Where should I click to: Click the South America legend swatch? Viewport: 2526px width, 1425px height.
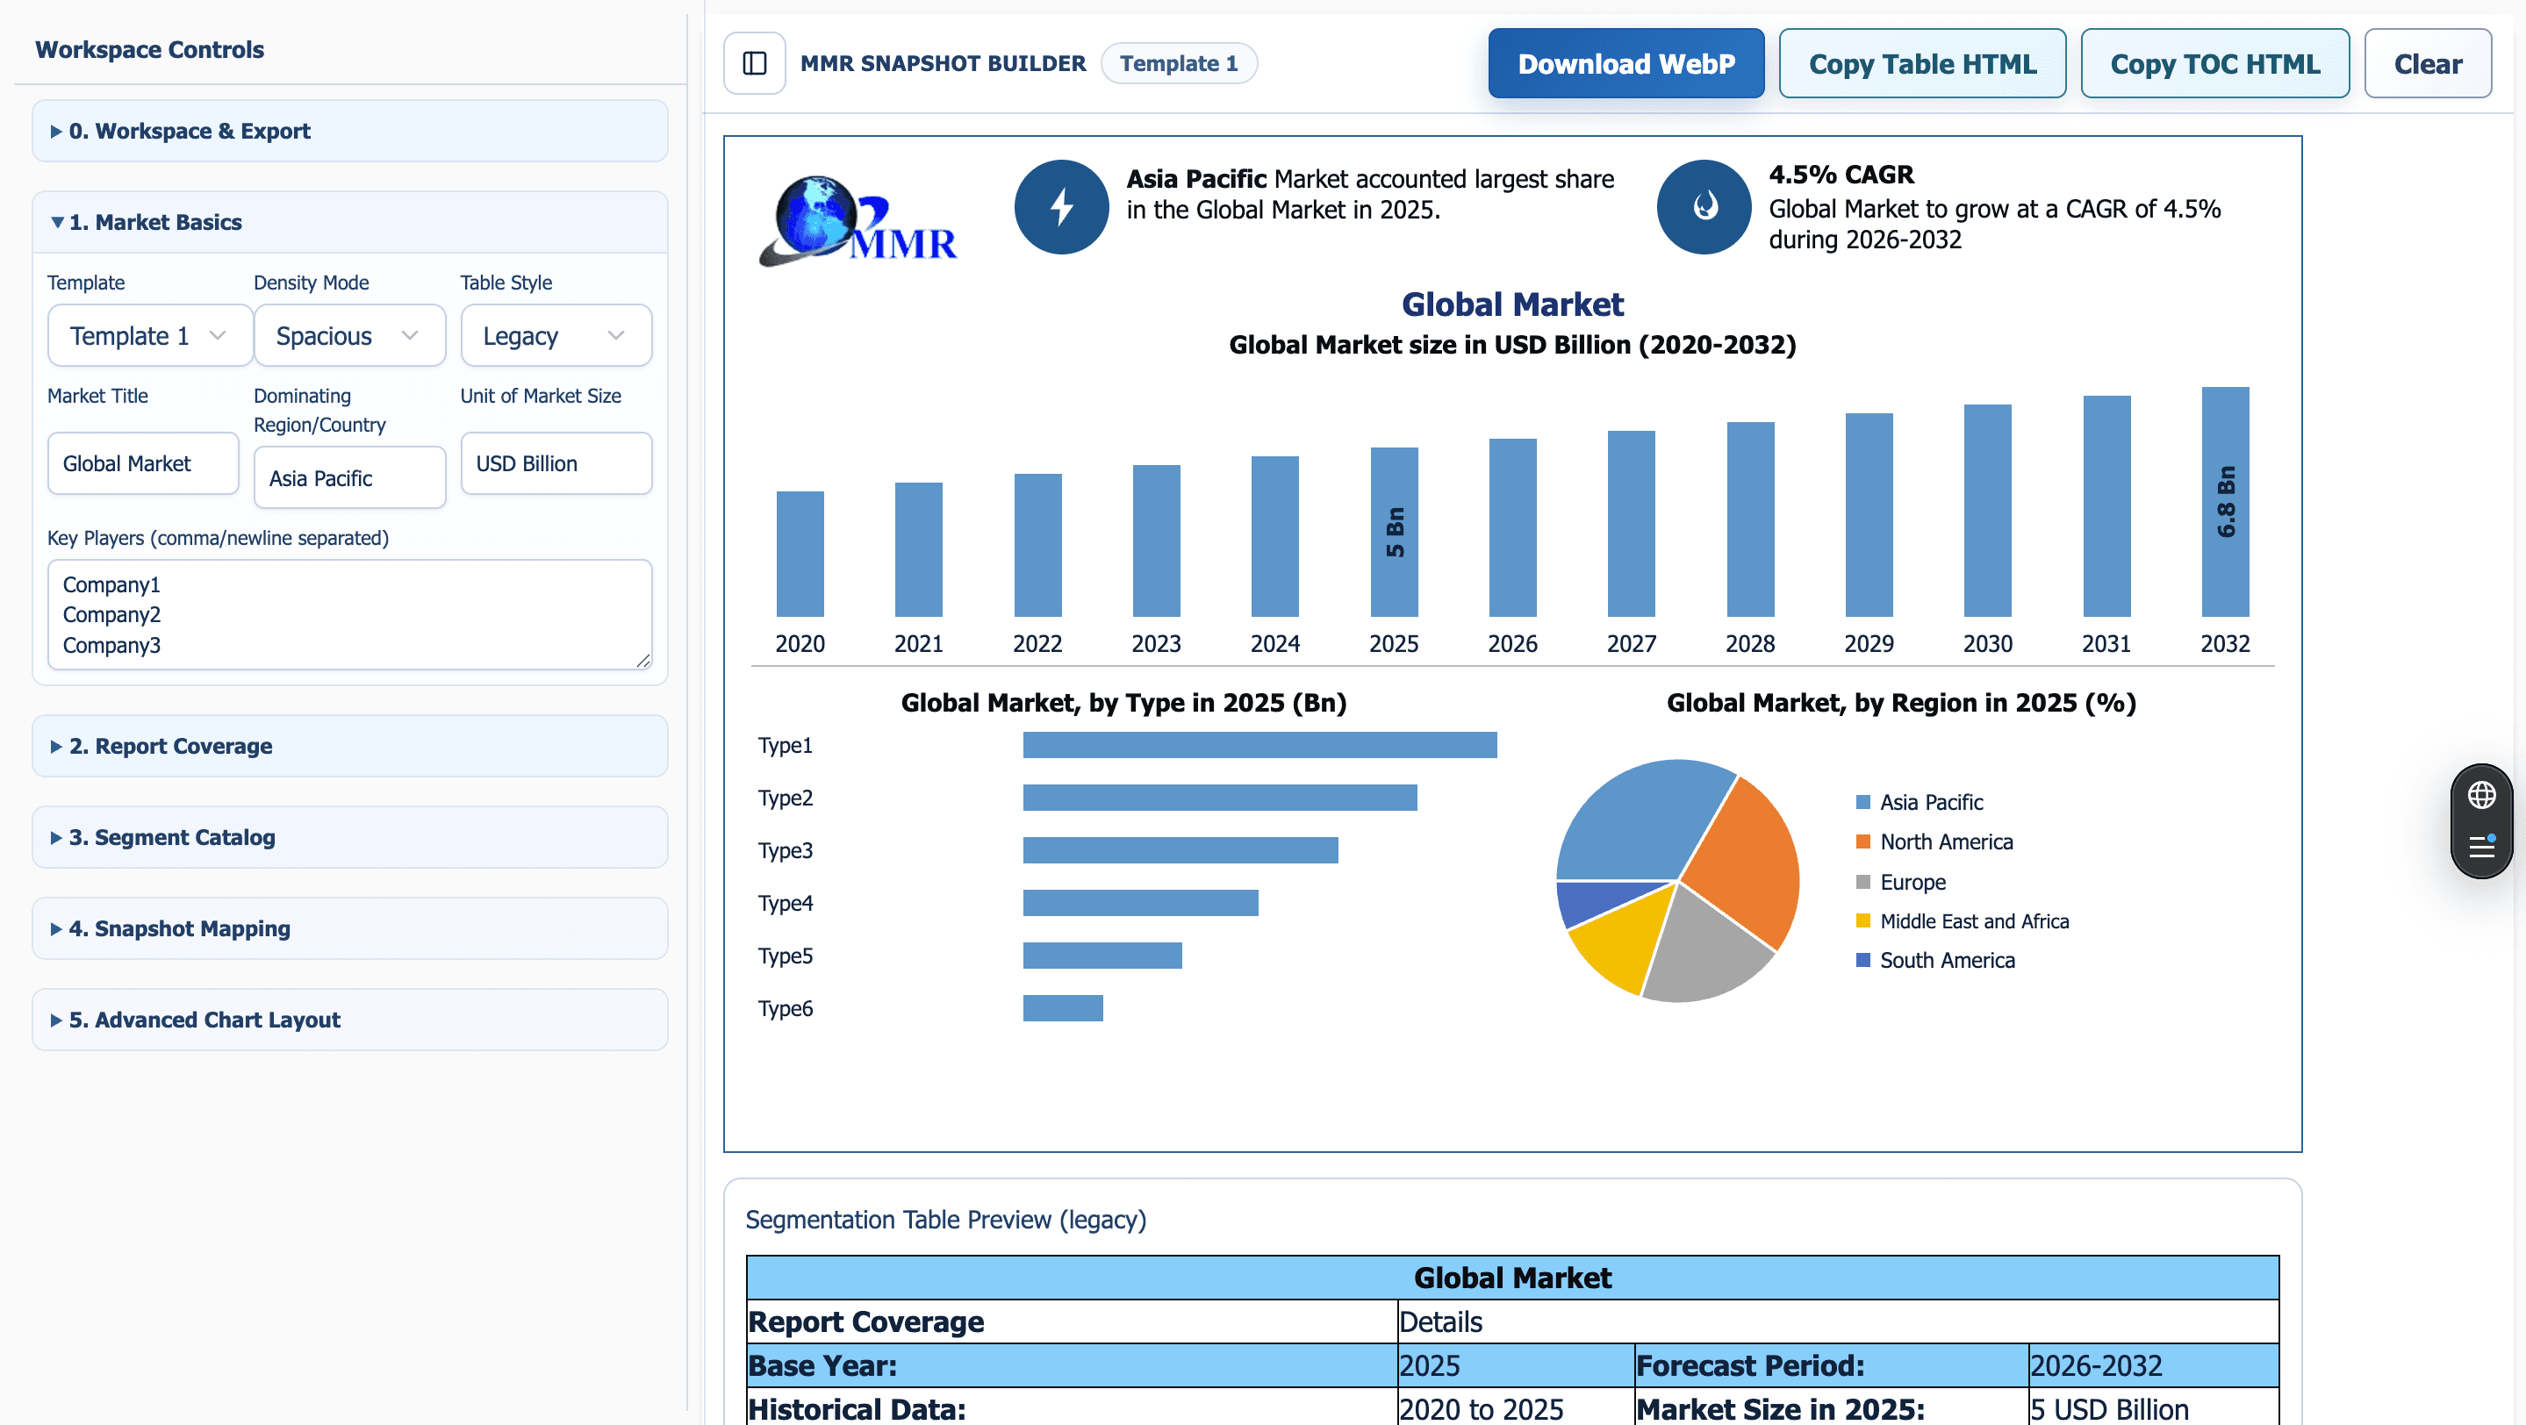click(1863, 961)
